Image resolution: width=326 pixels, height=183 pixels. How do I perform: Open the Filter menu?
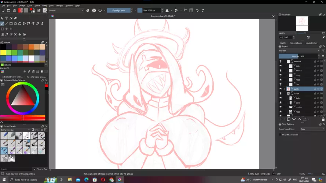[x=44, y=5]
